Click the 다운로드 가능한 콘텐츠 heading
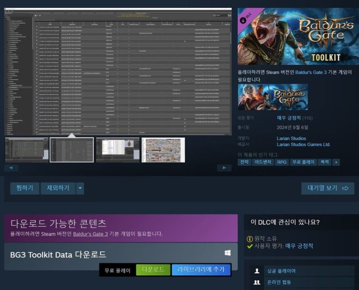 [x=58, y=224]
